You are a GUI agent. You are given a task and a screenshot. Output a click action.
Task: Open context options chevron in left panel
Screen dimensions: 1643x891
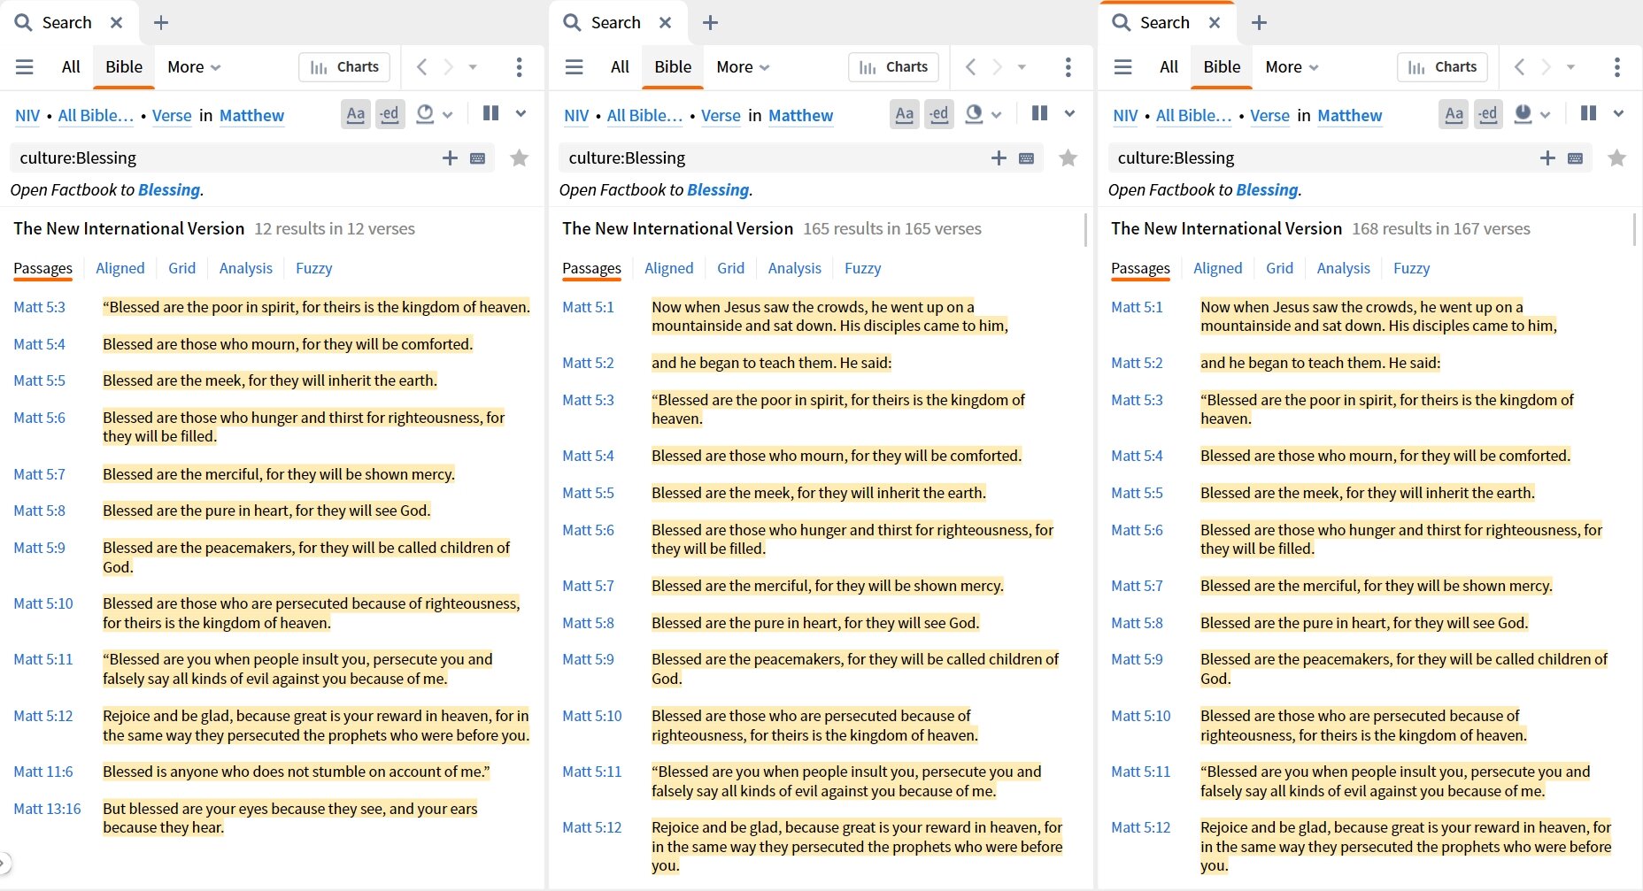[448, 115]
